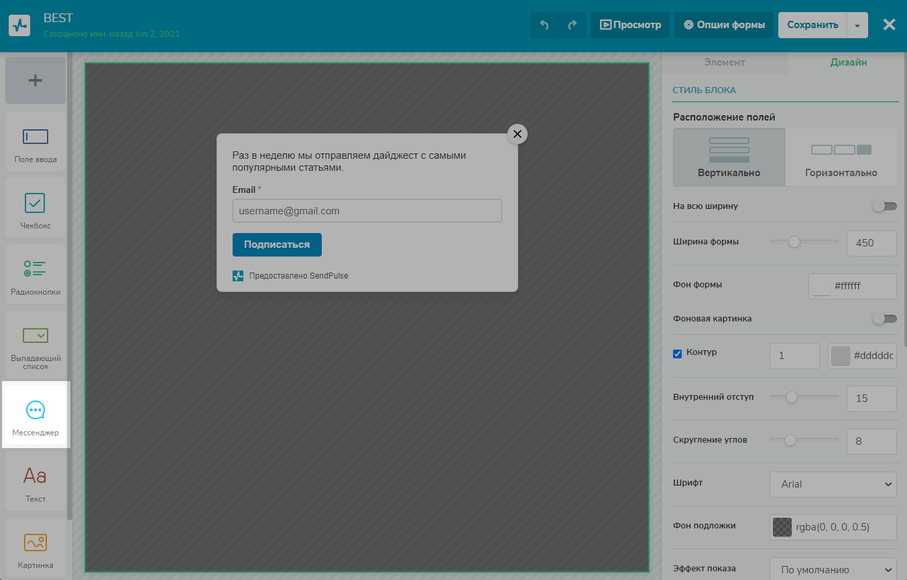Screen dimensions: 907x580
Task: Click the Скругление углов value field
Action: pos(871,441)
